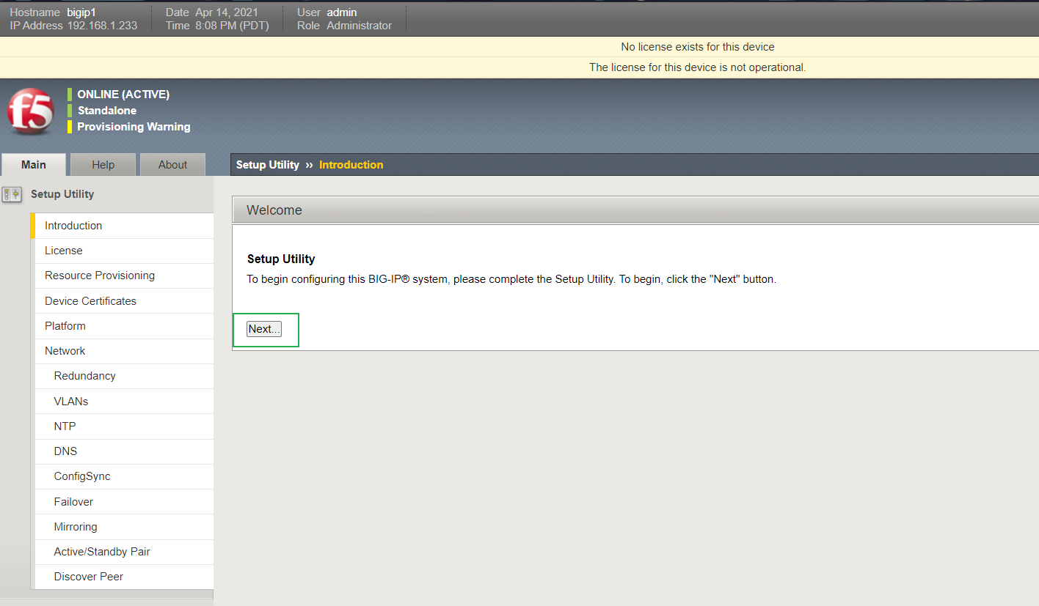Open the About tab

pos(173,165)
